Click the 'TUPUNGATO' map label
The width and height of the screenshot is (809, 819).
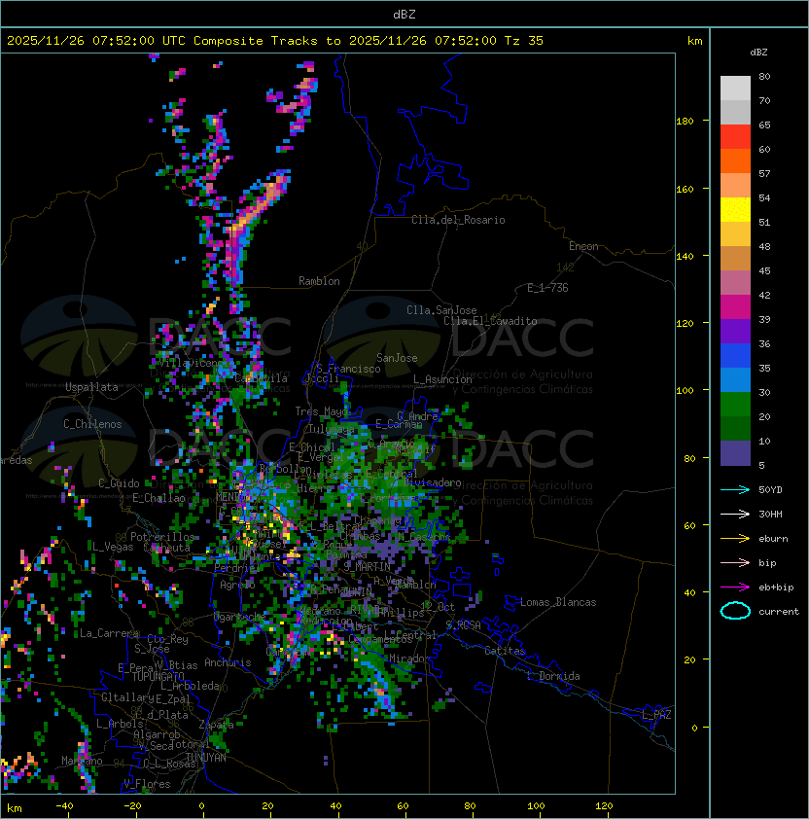pos(158,676)
